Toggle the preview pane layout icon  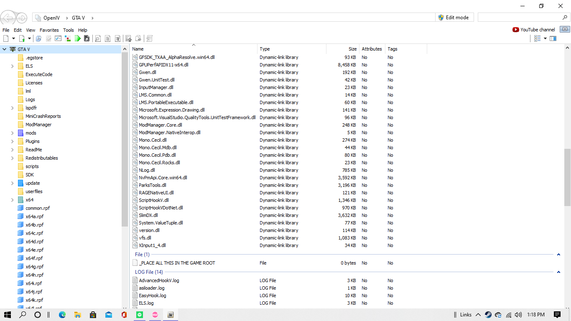tap(553, 38)
